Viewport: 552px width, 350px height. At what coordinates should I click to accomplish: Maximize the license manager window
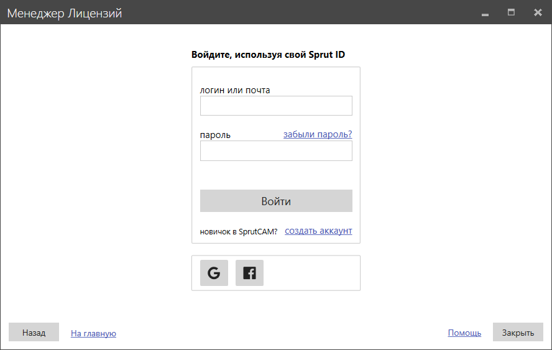[x=511, y=12]
